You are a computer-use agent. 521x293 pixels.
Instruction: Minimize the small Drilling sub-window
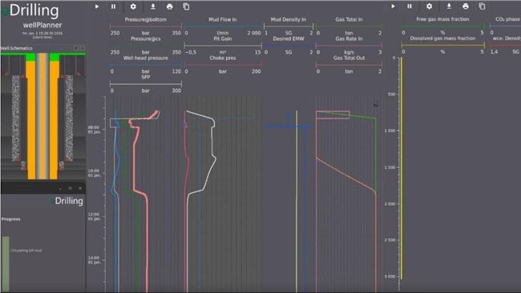60,188
